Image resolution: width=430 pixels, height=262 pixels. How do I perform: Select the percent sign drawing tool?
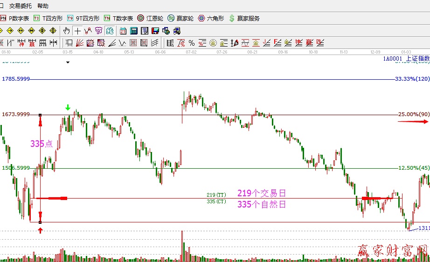point(192,43)
